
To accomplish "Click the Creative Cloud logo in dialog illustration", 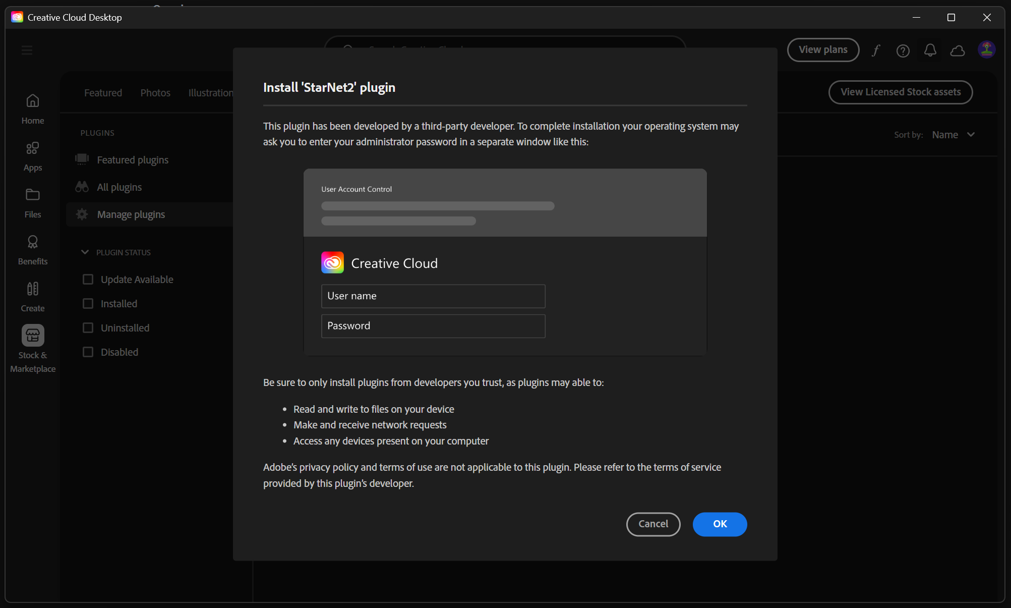I will point(333,262).
